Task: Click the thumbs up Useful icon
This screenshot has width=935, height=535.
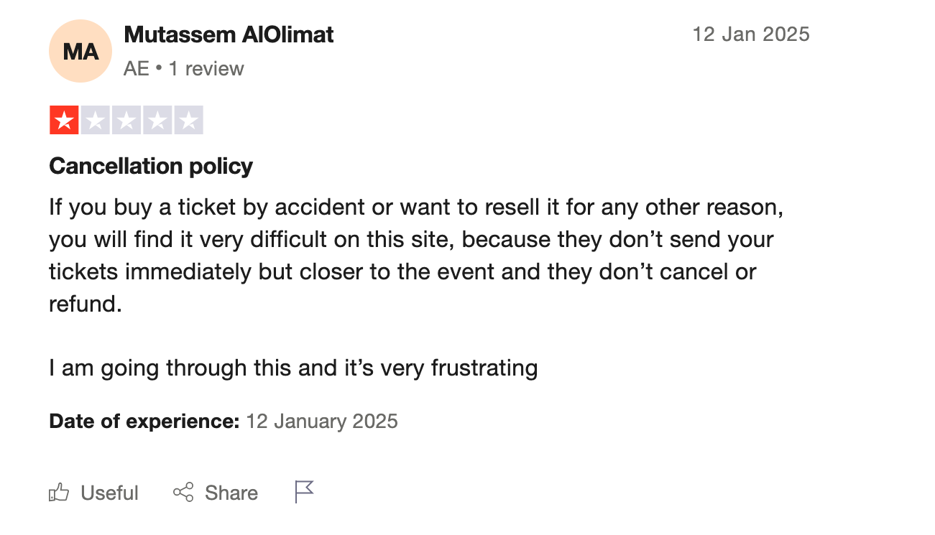Action: 59,493
